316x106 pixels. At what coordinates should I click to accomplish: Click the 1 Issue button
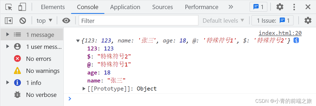(x=272, y=21)
